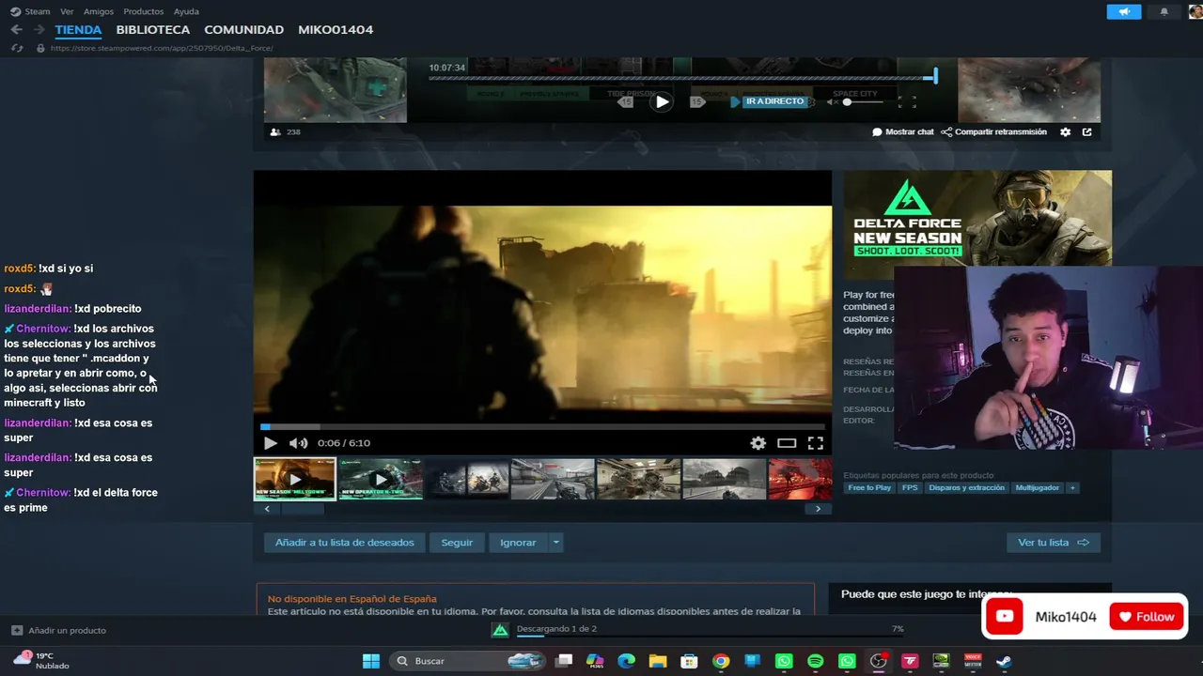
Task: Open Steam from the taskbar
Action: tap(1005, 661)
